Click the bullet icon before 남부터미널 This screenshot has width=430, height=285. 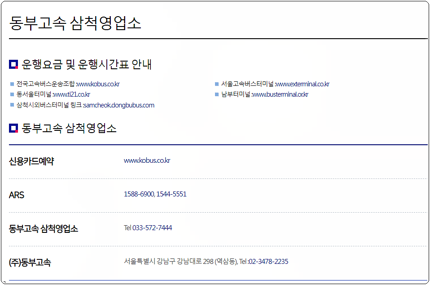(x=217, y=94)
